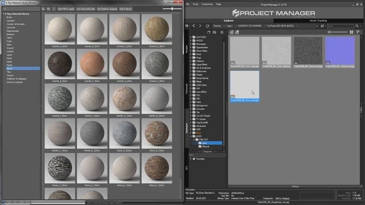Click the magnifier search icon beside the filter field
This screenshot has width=365, height=205.
point(357,26)
